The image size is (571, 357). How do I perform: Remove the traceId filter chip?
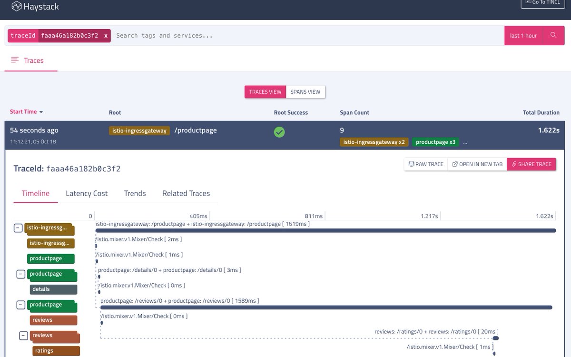(x=106, y=36)
